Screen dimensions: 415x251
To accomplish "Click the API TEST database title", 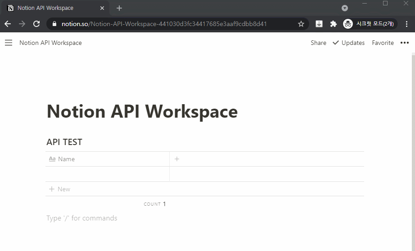I will coord(64,142).
